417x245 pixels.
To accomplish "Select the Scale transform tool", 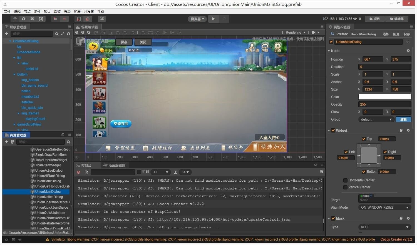I will tap(32, 19).
